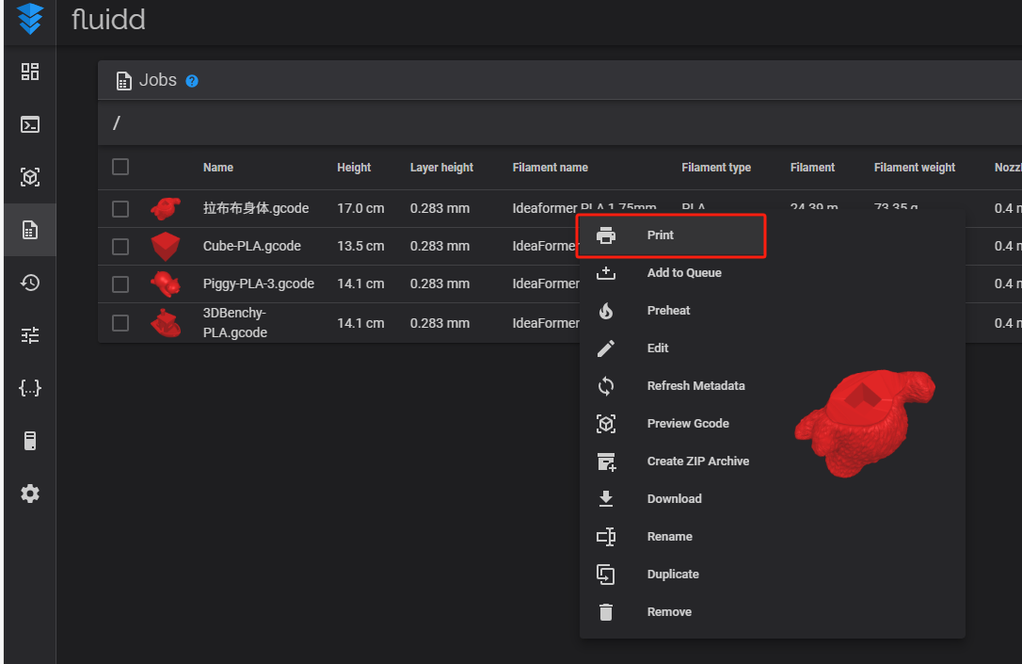Image resolution: width=1022 pixels, height=664 pixels.
Task: Open the Configuration braces sidebar icon
Action: click(x=30, y=388)
